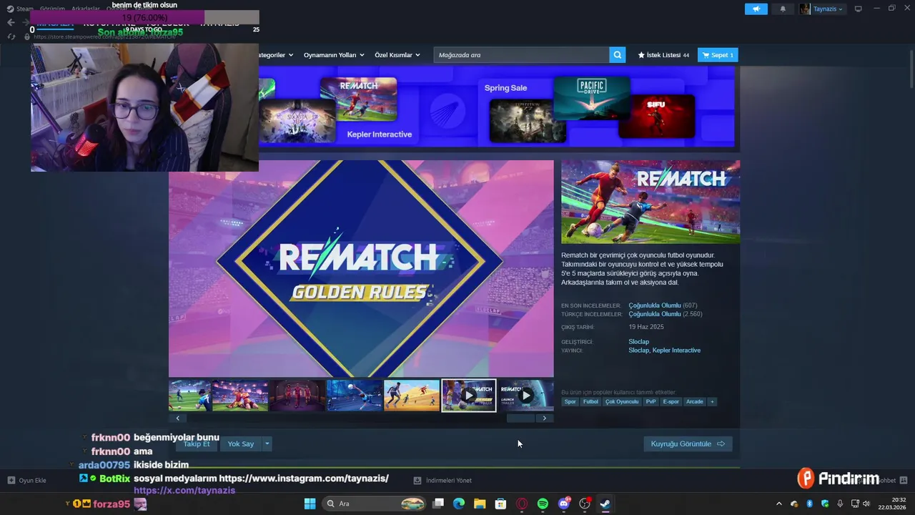Open developer Sloclap link
Viewport: 915px width, 515px height.
coord(638,342)
